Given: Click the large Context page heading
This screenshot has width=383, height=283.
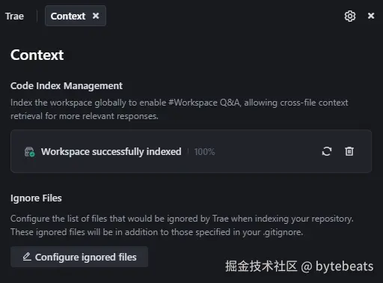Looking at the screenshot, I should click(x=37, y=55).
